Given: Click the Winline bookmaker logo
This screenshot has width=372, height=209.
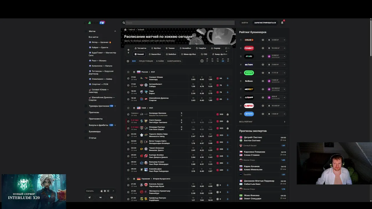Looking at the screenshot, I should [249, 40].
